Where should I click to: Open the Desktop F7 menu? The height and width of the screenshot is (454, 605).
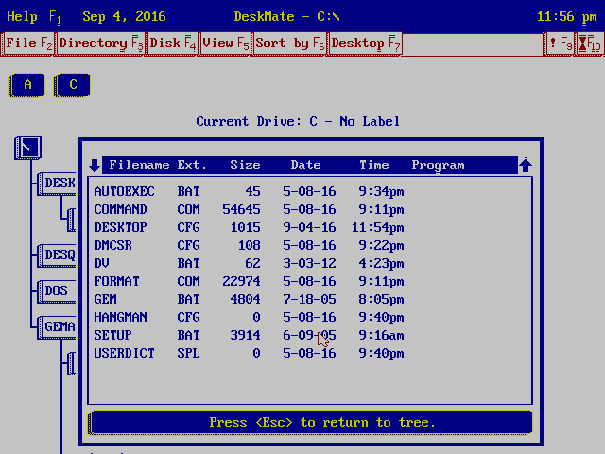click(366, 44)
